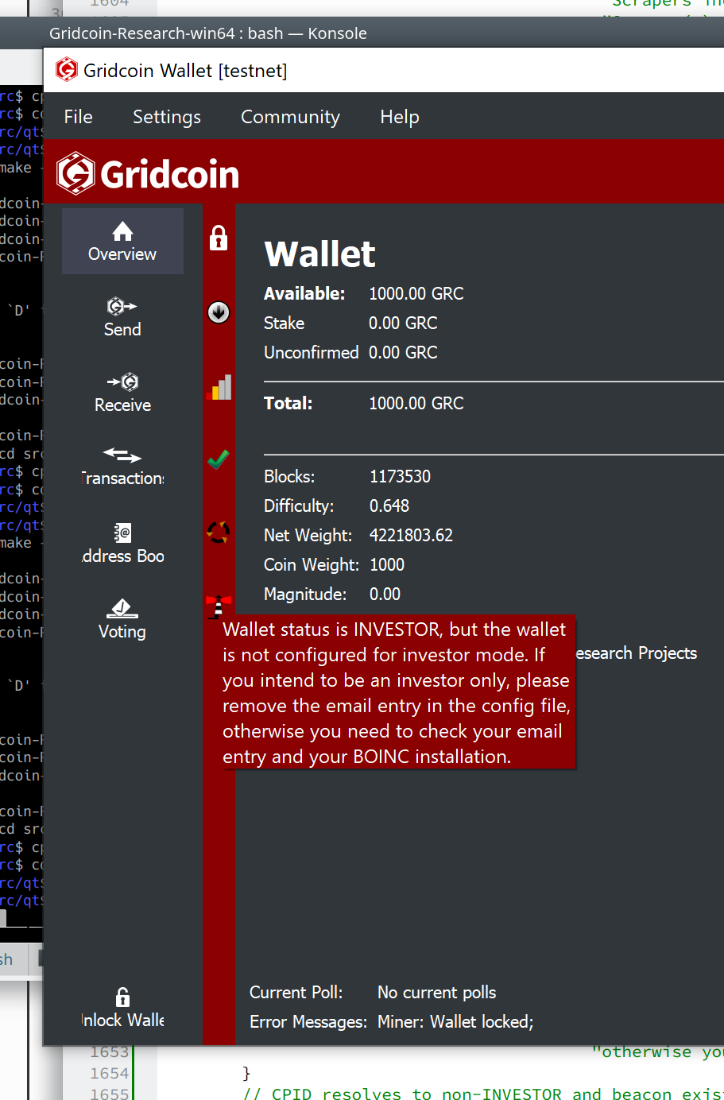Open the Community menu
724x1100 pixels.
(x=290, y=117)
